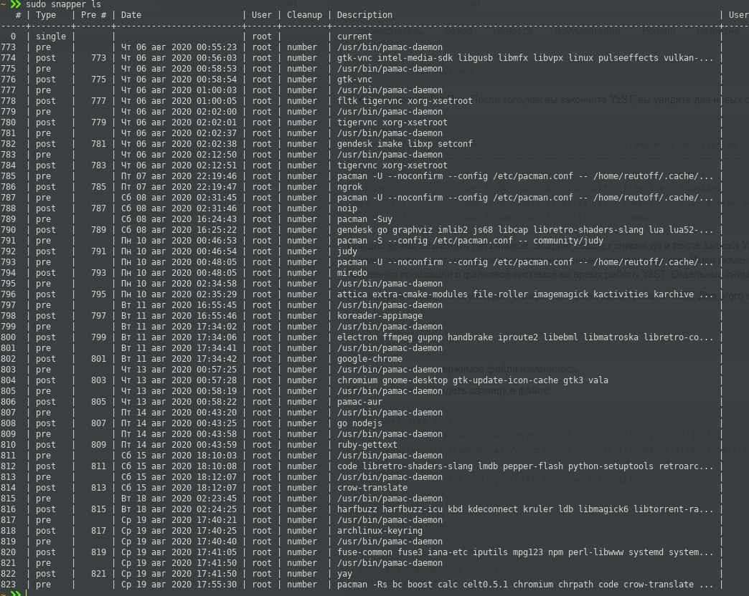This screenshot has height=596, width=749.
Task: Select 'archlinux-keyring' description in row 818
Action: [x=380, y=531]
